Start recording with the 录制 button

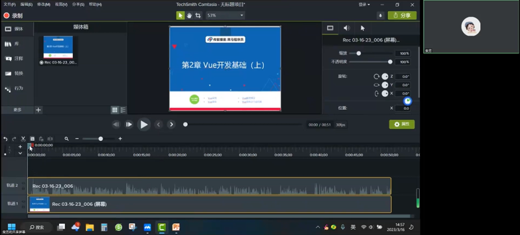(13, 16)
